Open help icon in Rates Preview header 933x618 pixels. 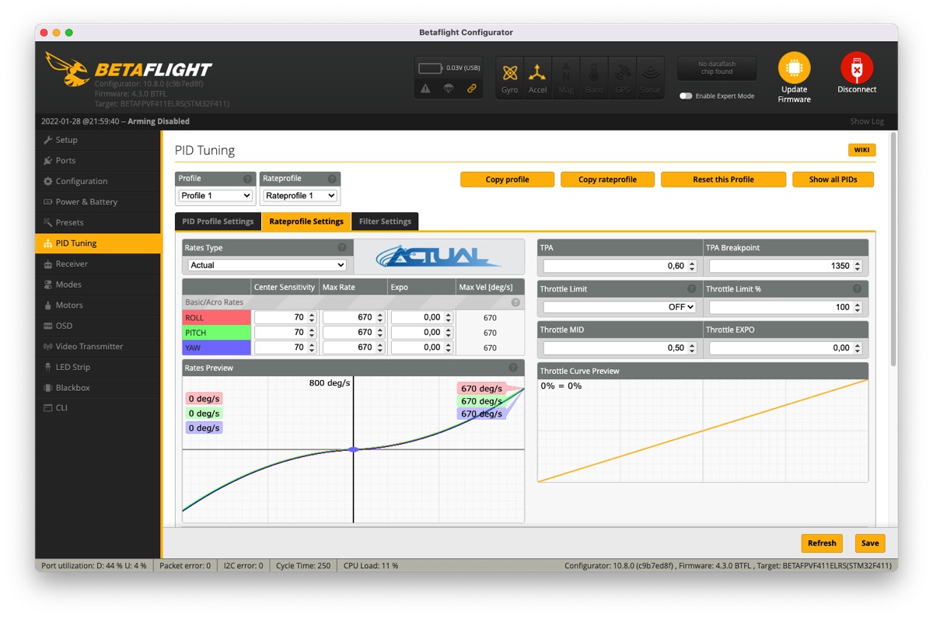point(513,368)
